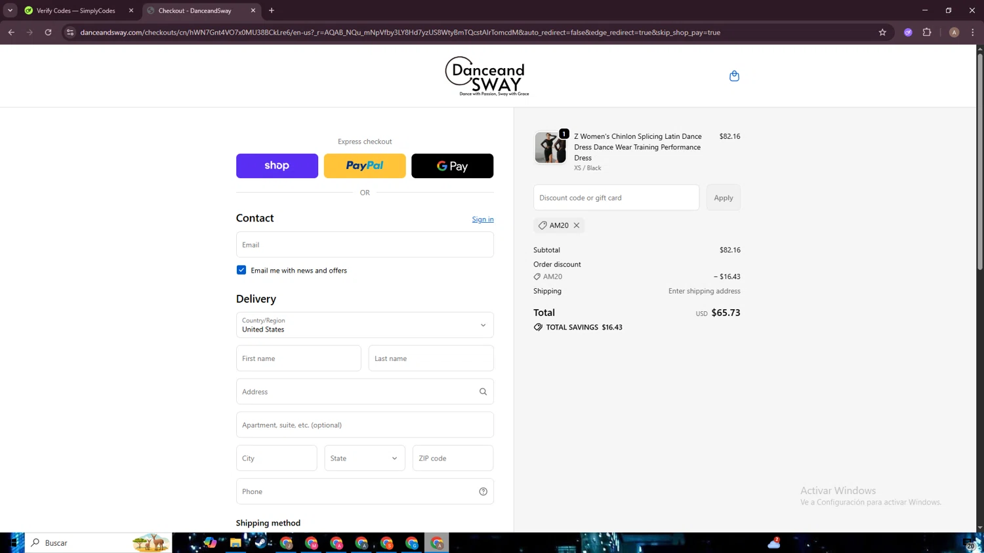Viewport: 984px width, 553px height.
Task: Open Chrome profile M in the taskbar
Action: [311, 543]
